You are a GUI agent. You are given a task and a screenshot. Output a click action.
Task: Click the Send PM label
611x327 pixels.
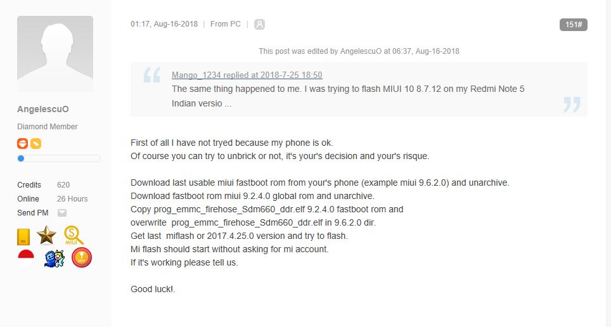coord(32,213)
